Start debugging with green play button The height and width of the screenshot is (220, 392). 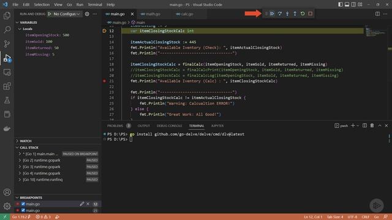pos(50,14)
